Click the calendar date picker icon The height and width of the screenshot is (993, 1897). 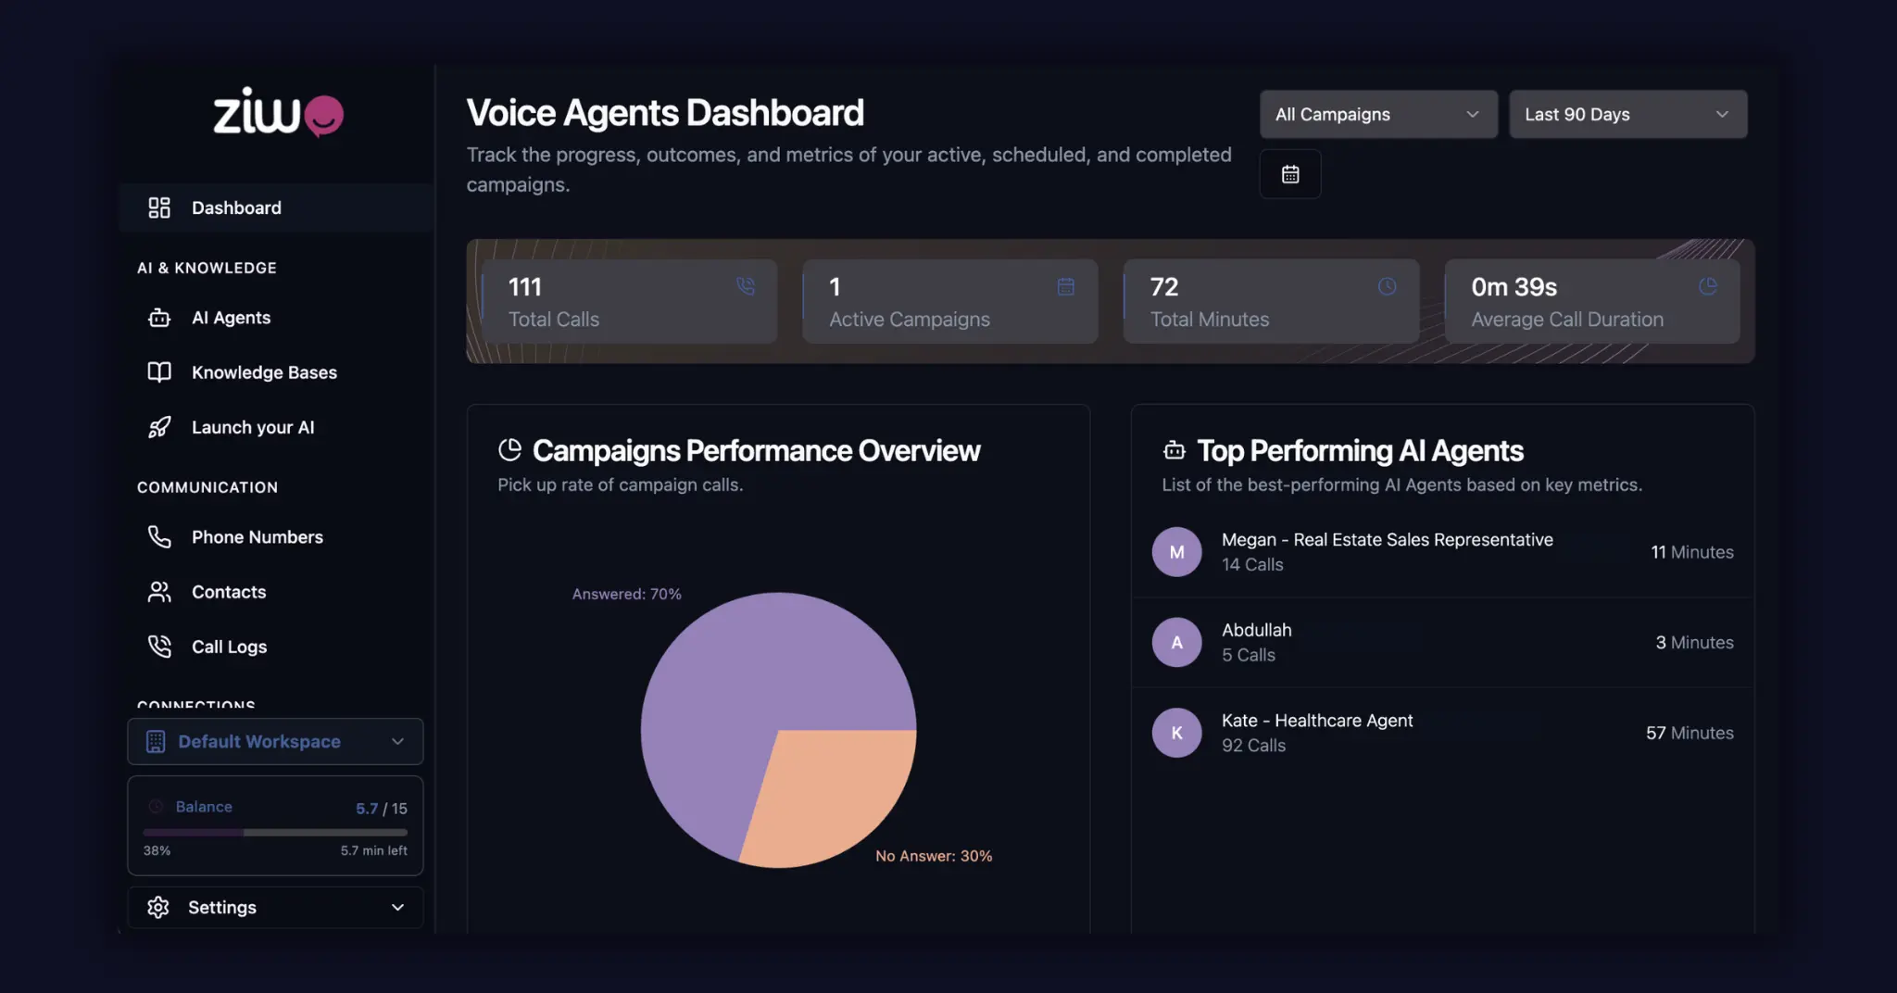[1289, 174]
